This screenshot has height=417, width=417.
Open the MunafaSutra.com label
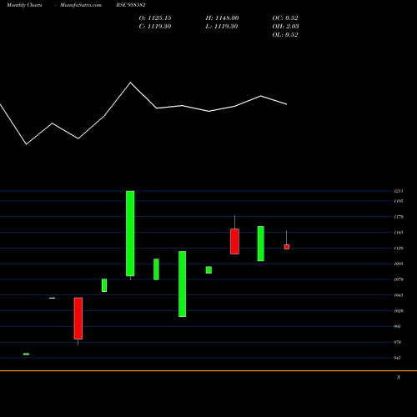click(81, 5)
